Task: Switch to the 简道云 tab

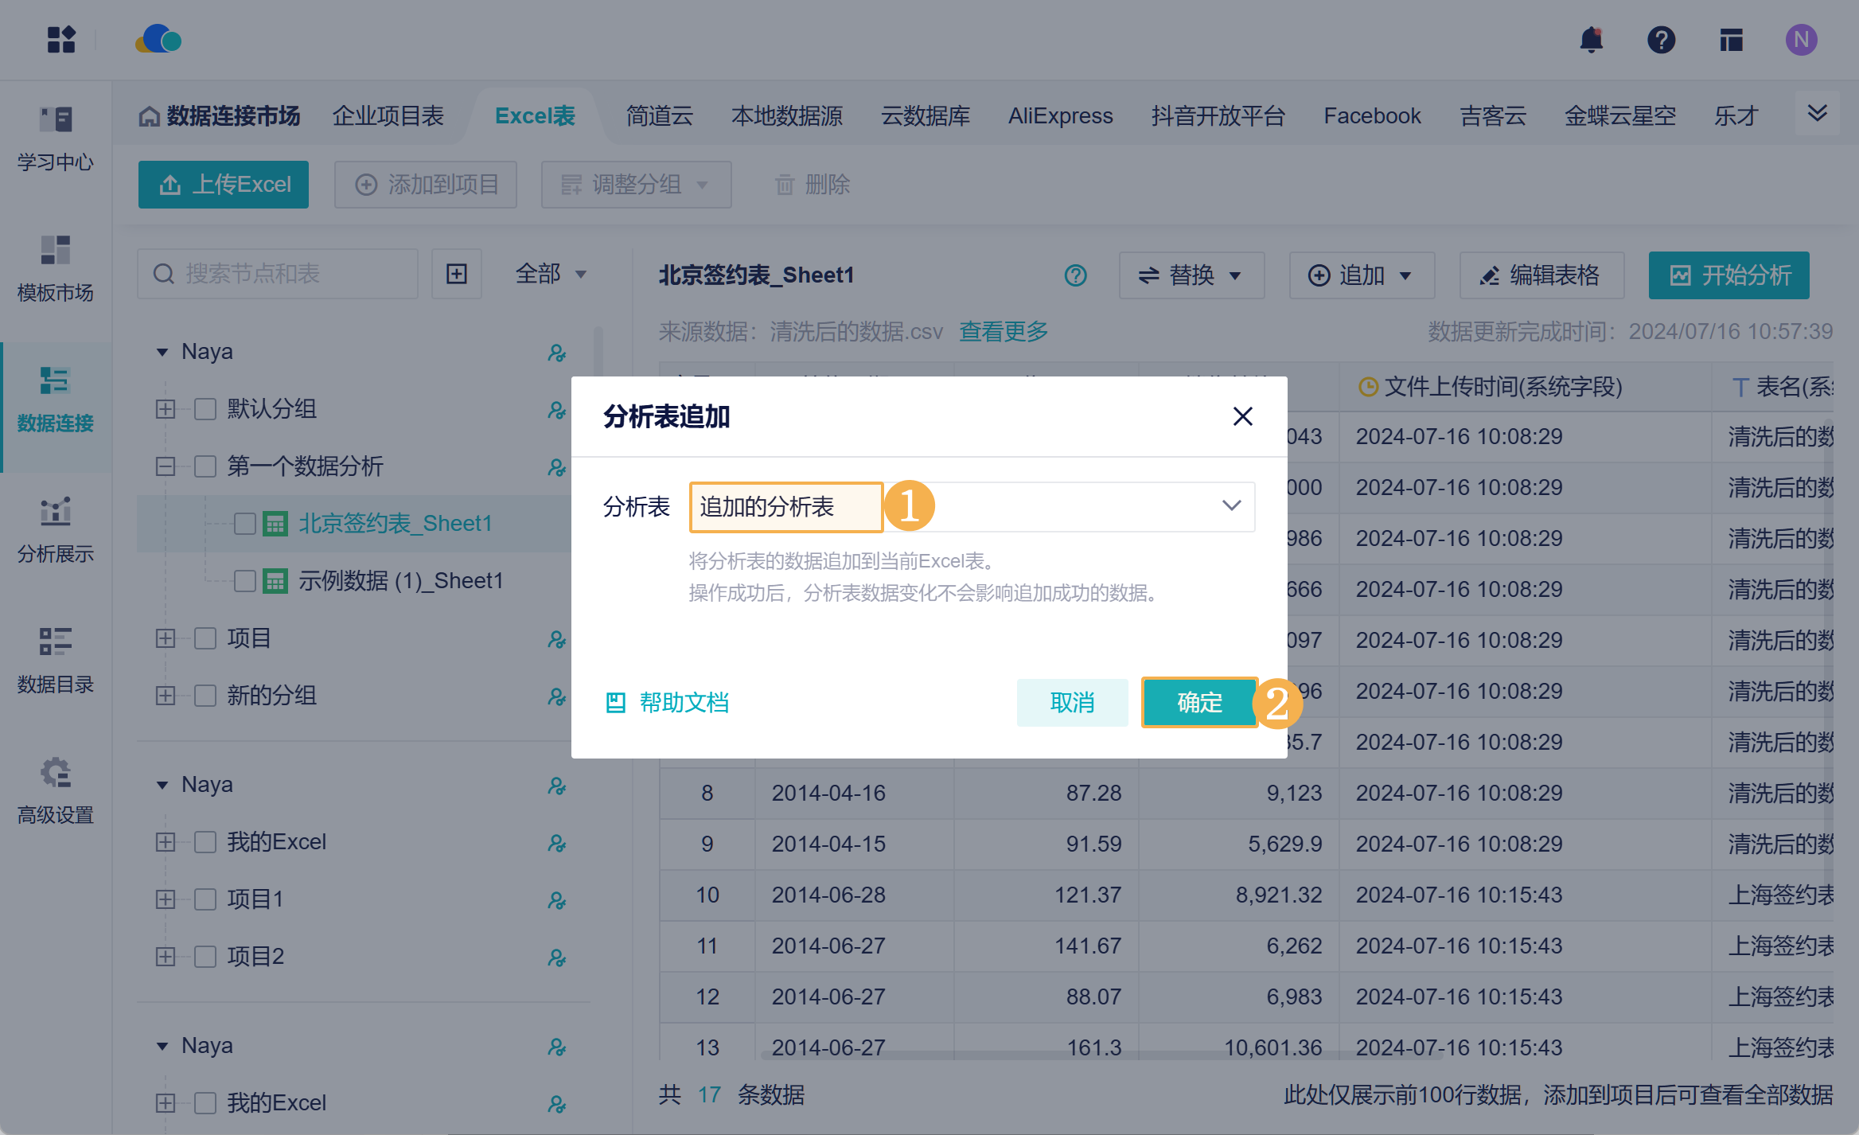Action: click(x=659, y=116)
